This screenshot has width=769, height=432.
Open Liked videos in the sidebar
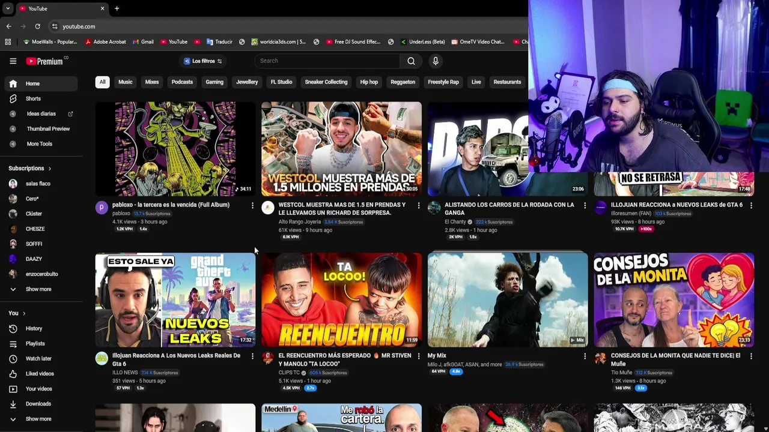pyautogui.click(x=40, y=373)
